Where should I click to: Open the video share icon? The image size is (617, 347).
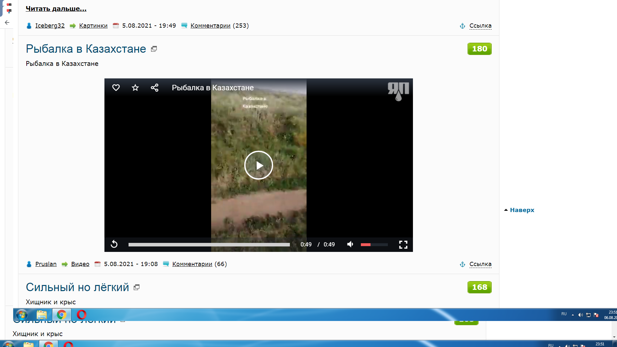pos(155,88)
